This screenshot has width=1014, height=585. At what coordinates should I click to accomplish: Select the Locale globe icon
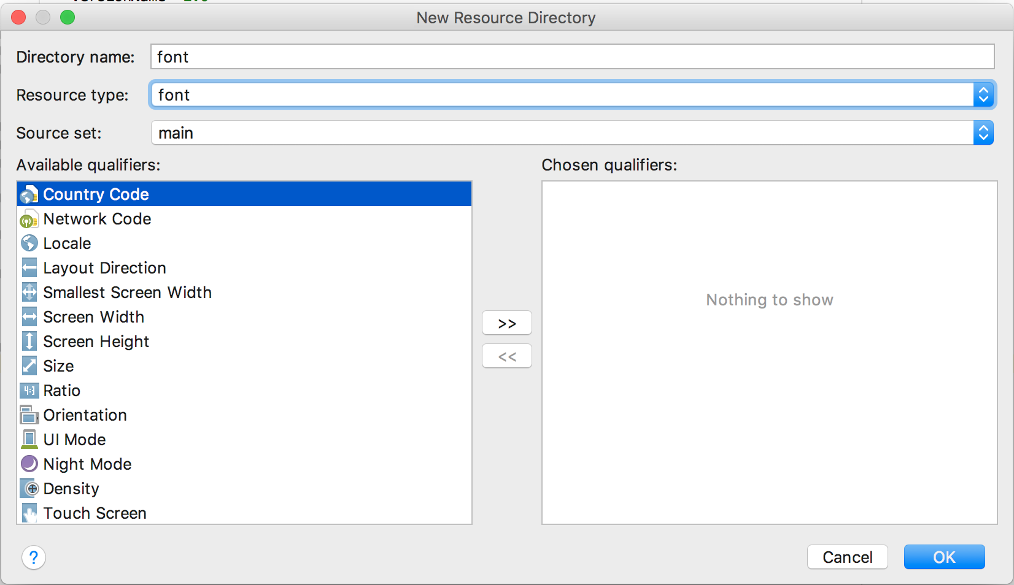[x=29, y=243]
